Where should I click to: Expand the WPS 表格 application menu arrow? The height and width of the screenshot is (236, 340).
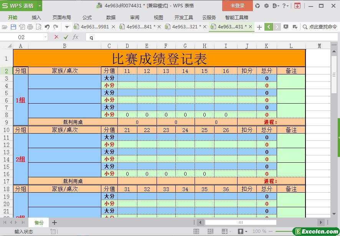(x=37, y=6)
